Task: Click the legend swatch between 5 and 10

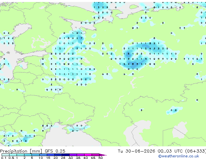Action: (35, 155)
